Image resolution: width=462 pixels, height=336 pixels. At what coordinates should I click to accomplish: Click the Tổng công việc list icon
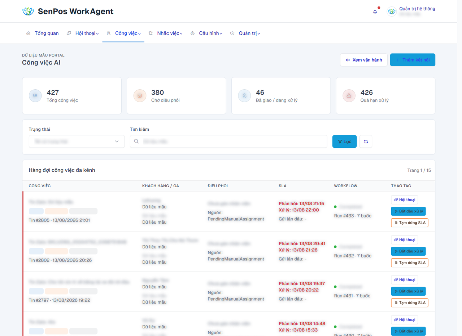coord(35,96)
